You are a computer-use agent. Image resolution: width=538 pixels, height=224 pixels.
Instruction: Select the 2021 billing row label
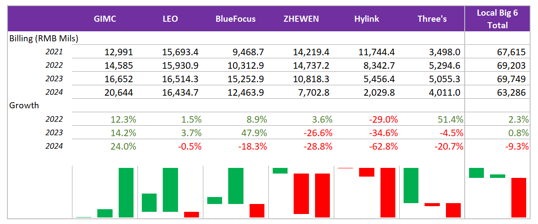coord(55,52)
